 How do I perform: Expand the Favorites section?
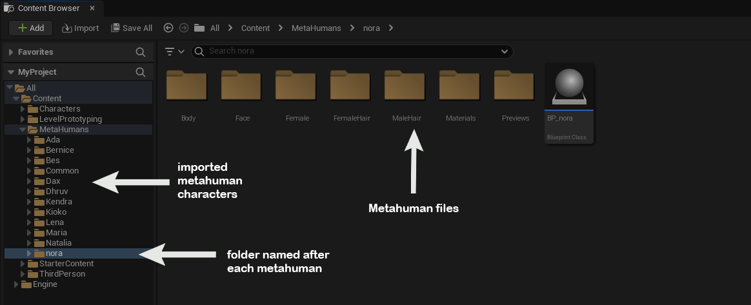[11, 52]
